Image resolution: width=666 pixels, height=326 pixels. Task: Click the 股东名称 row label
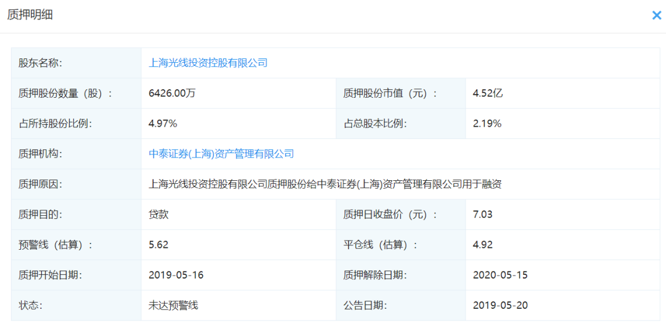41,63
